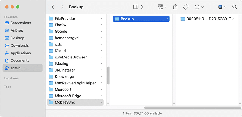
Task: Click the Backup title in the toolbar
Action: coord(76,7)
